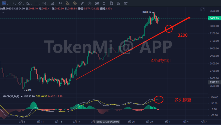The width and height of the screenshot is (221, 125).
Task: Click the first gold ruler icon
Action: pos(68,3)
